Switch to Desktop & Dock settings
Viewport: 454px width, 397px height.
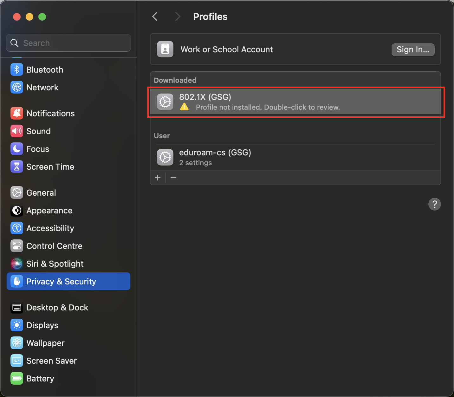click(x=57, y=308)
